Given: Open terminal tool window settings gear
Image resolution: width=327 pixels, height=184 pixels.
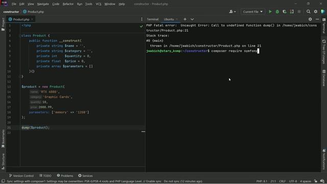Looking at the screenshot, I should 310,19.
